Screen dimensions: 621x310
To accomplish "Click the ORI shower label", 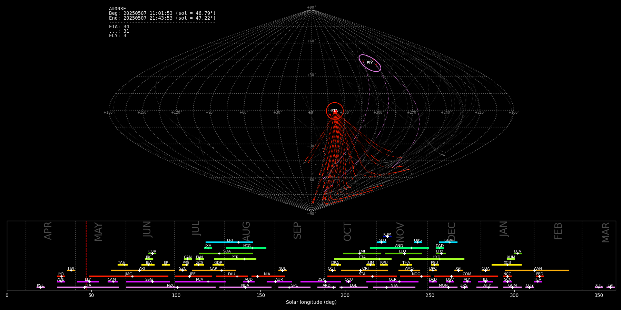I will (x=365, y=269).
